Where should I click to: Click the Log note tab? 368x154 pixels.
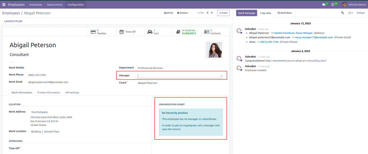tap(266, 13)
